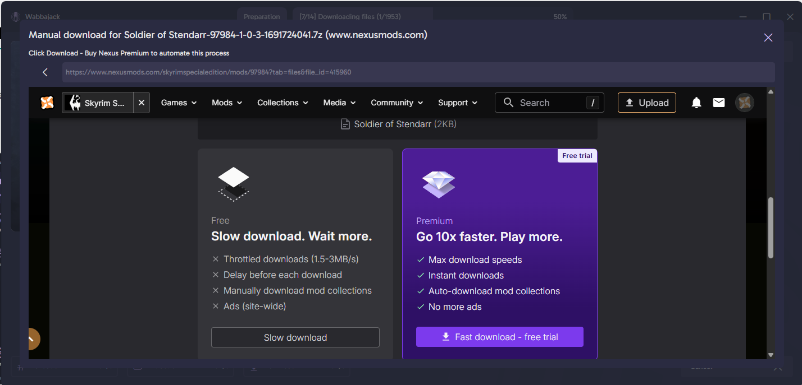
Task: Click the file document icon beside Soldier of Stendarr
Action: click(345, 124)
